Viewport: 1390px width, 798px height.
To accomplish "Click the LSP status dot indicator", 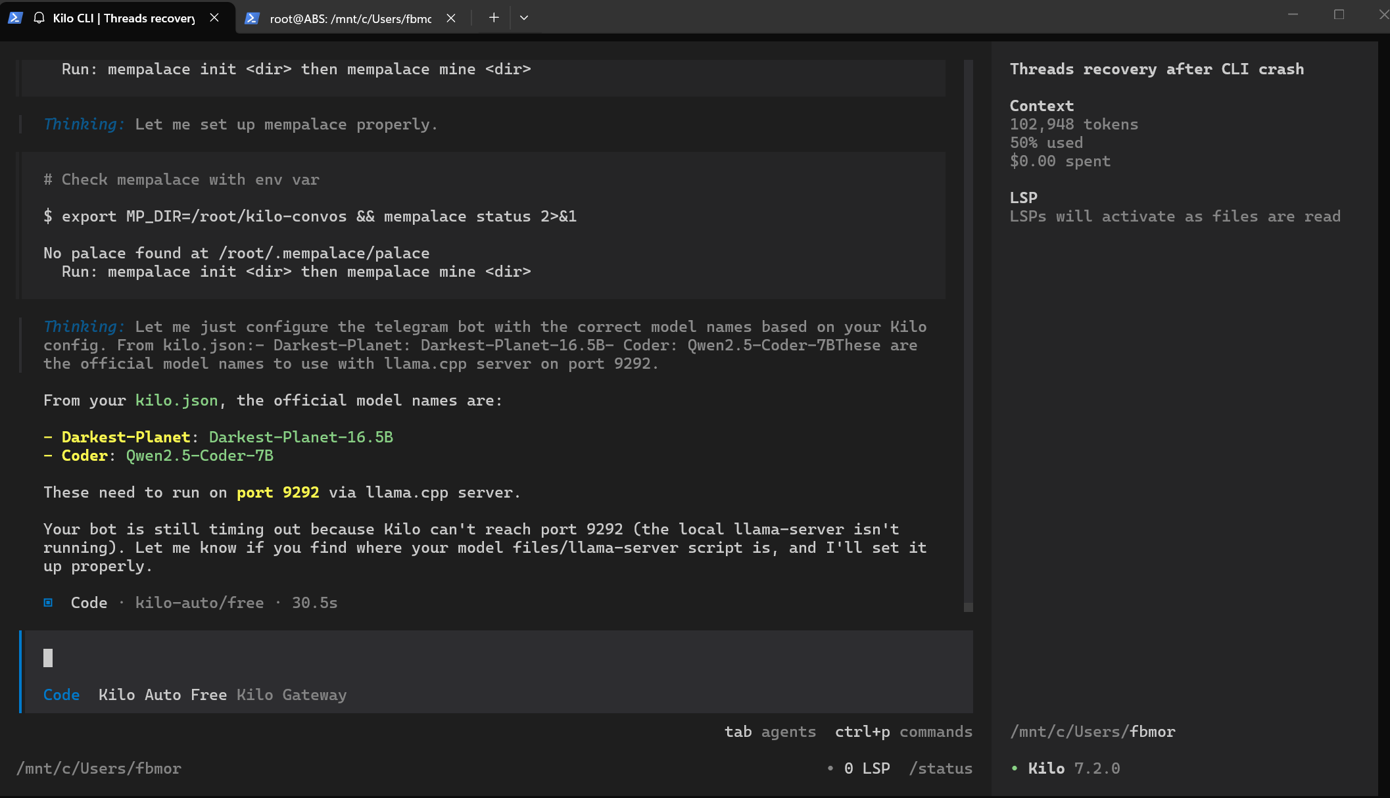I will coord(830,768).
